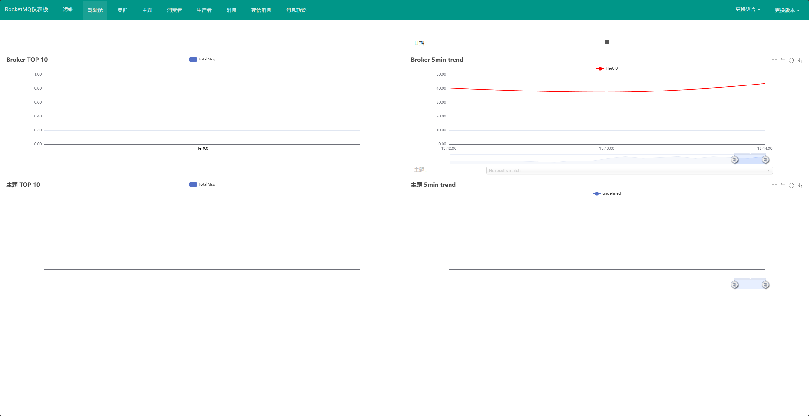Open the change version dropdown

[787, 10]
